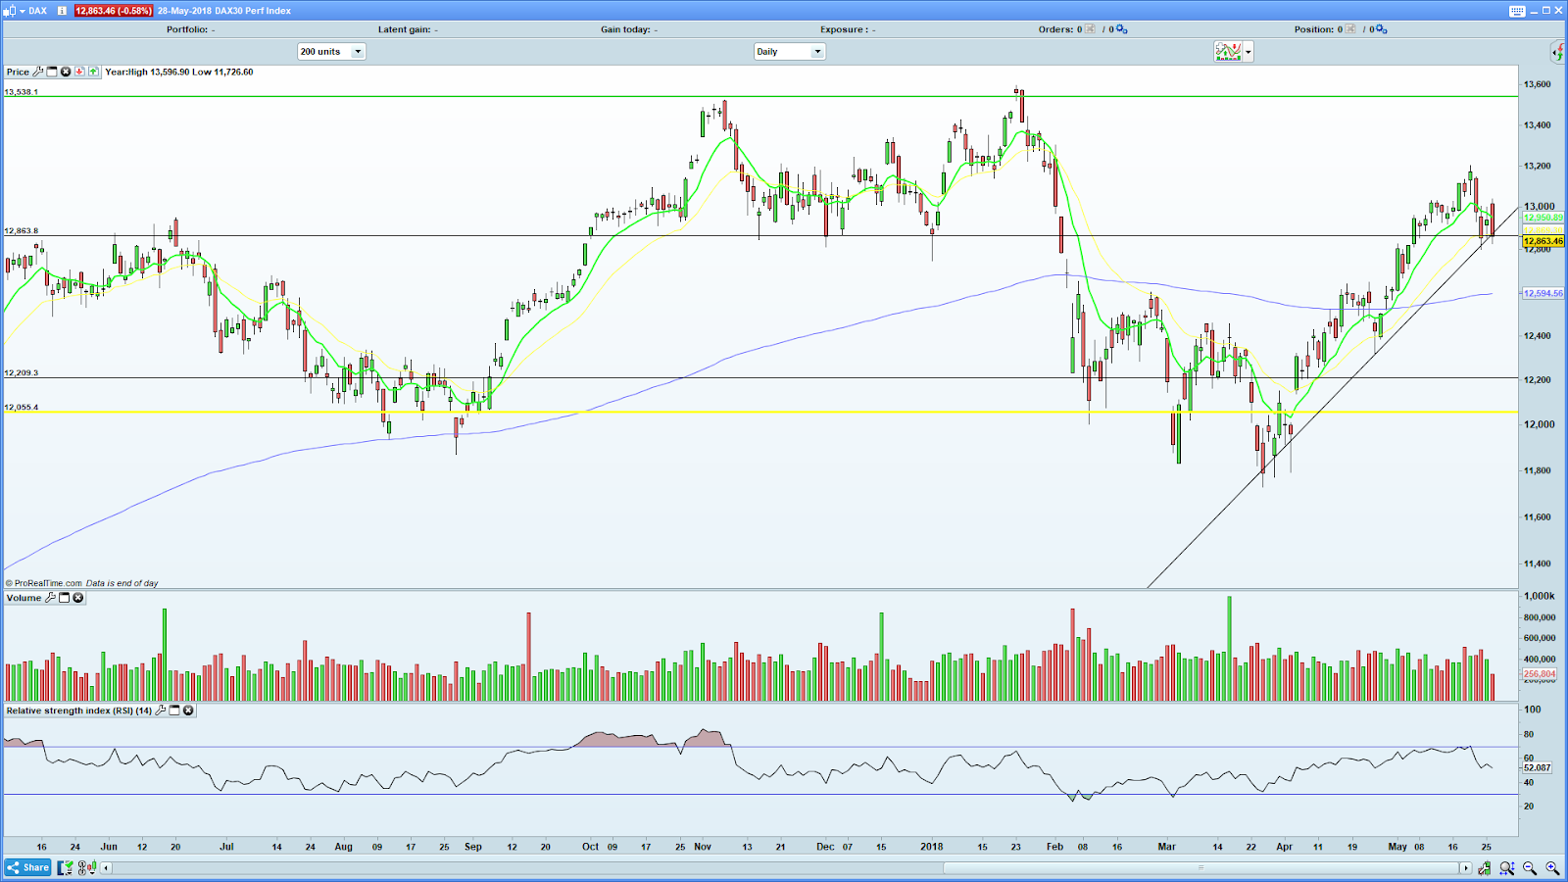Click the 52.087 RSI value tag

click(x=1538, y=768)
